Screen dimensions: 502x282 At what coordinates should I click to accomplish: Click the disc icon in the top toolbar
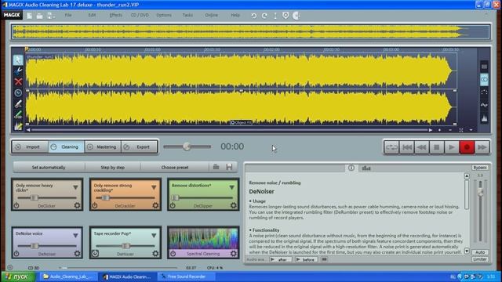tap(296, 16)
